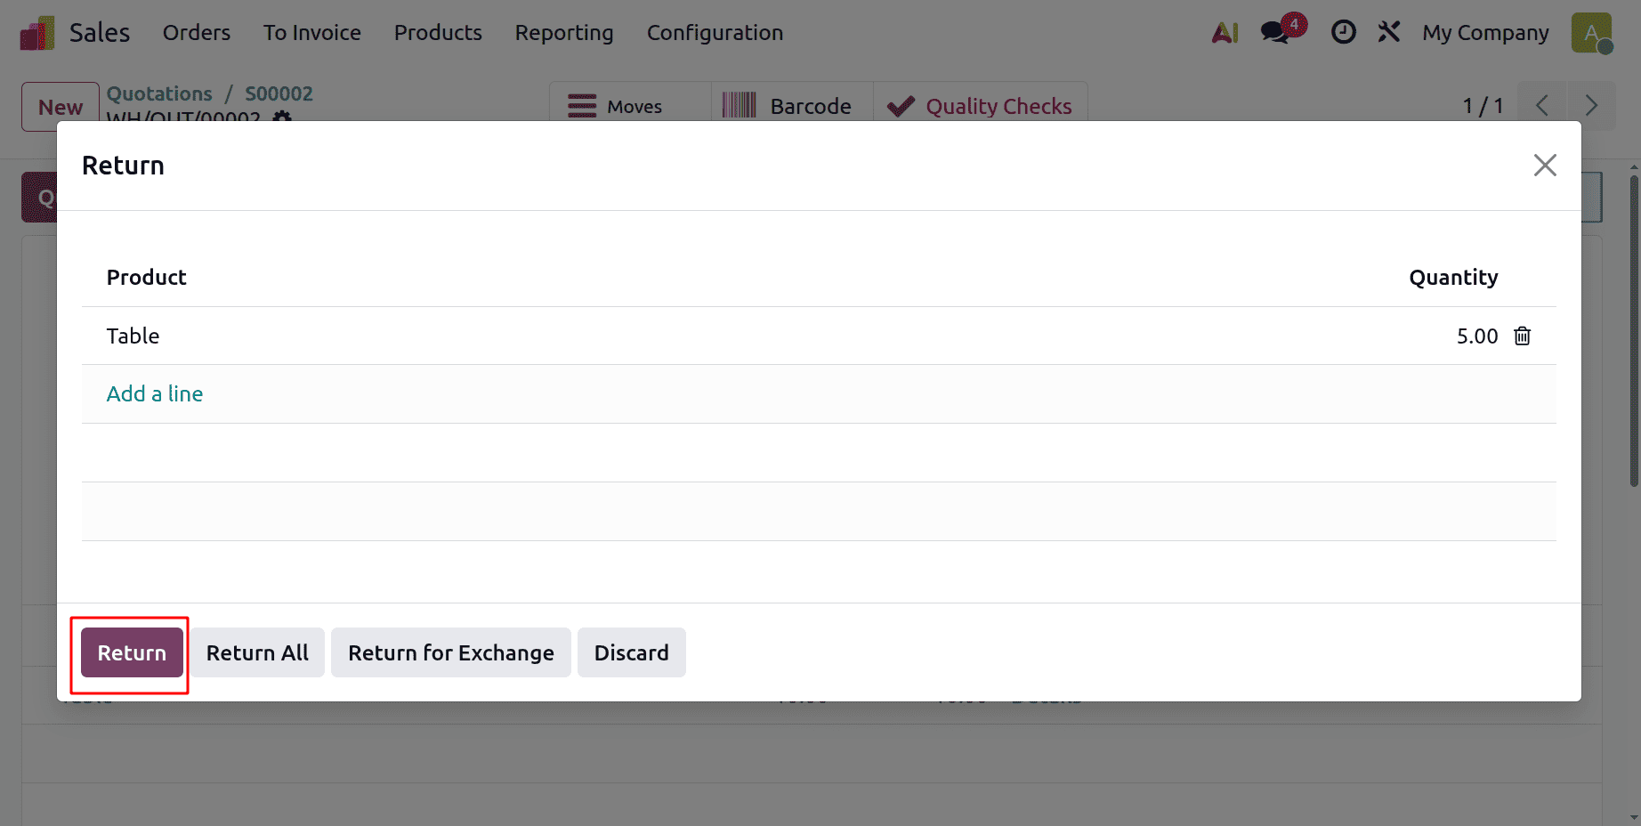Click the gear icon next to WH/OUT/00002
The width and height of the screenshot is (1641, 826).
tap(282, 117)
